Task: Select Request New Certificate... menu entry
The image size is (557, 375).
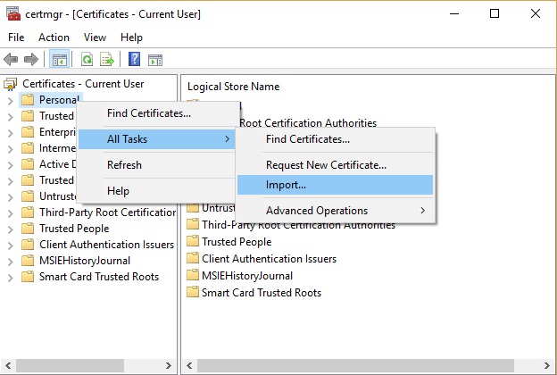Action: (326, 165)
